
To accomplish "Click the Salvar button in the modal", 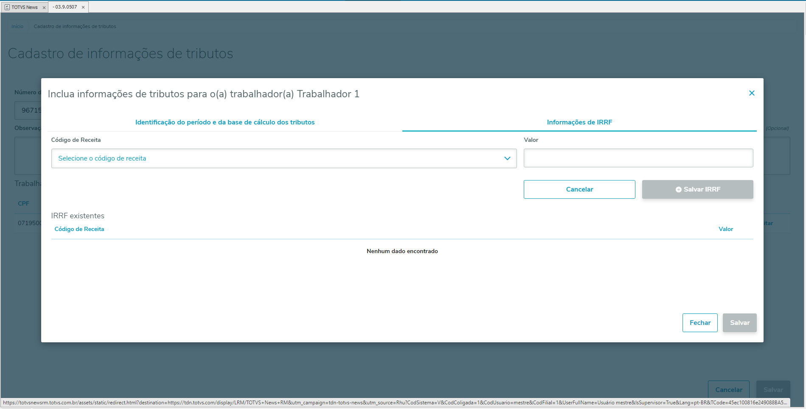I will [740, 323].
